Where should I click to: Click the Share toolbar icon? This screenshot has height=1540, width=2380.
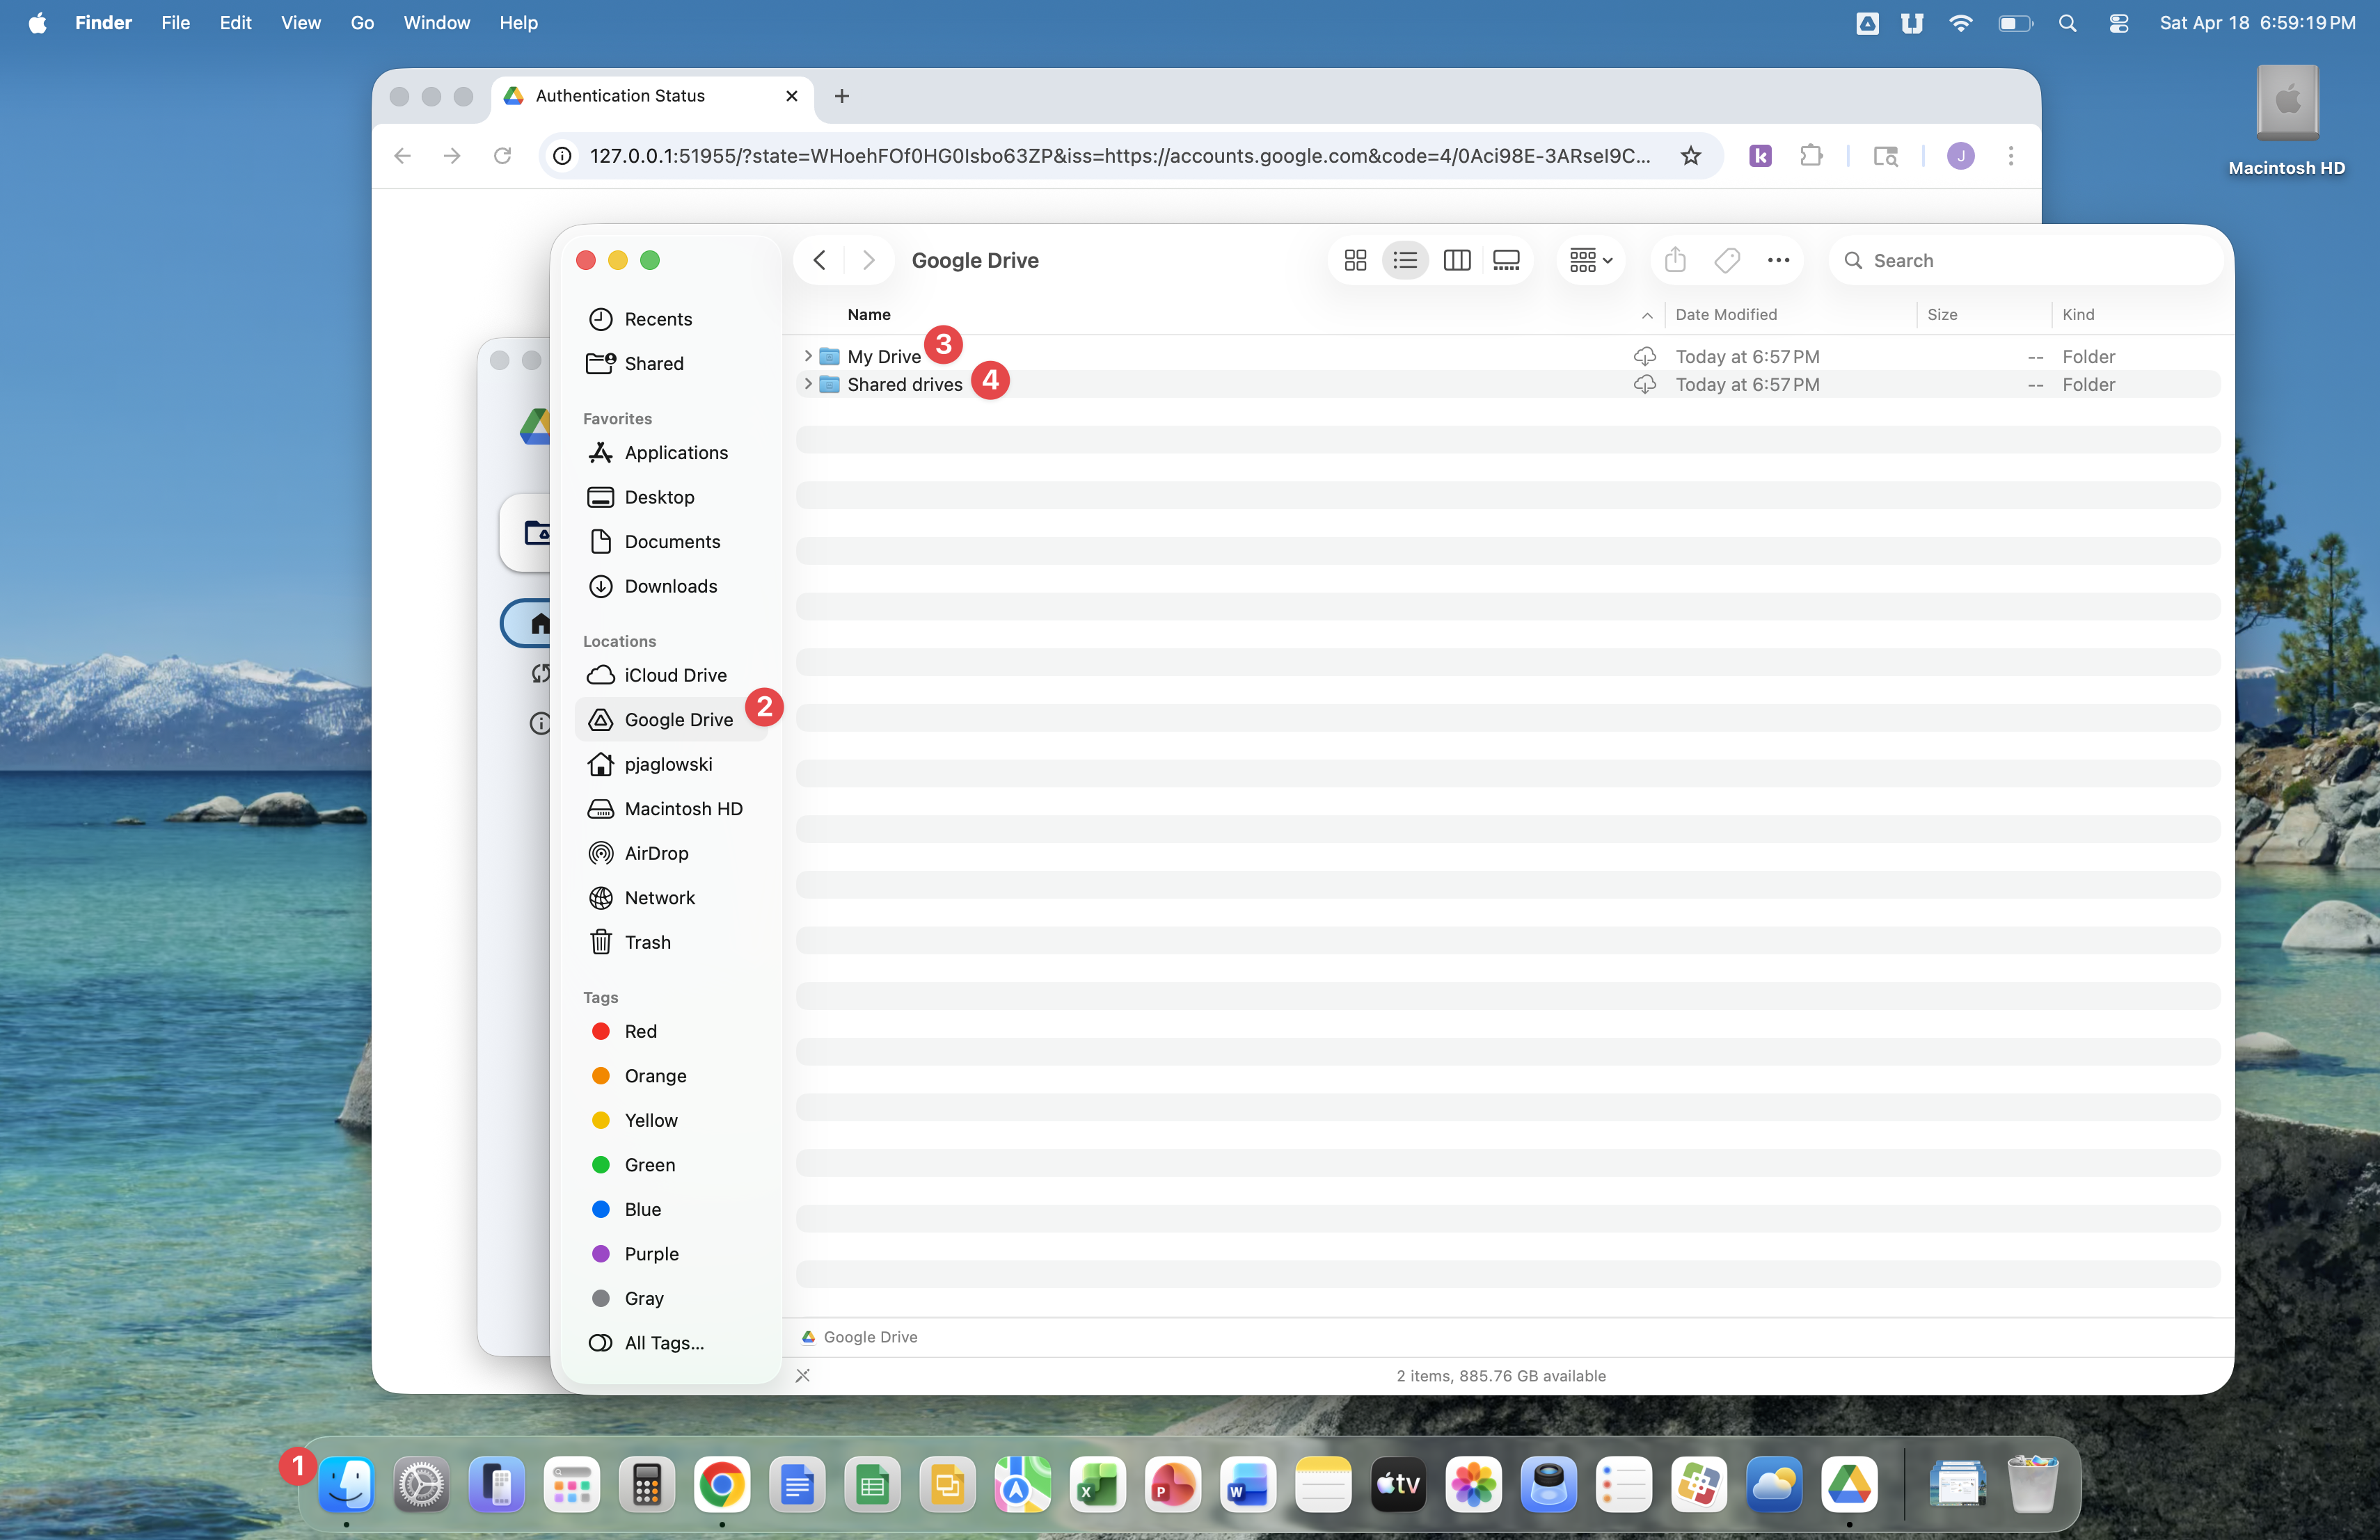click(1675, 261)
